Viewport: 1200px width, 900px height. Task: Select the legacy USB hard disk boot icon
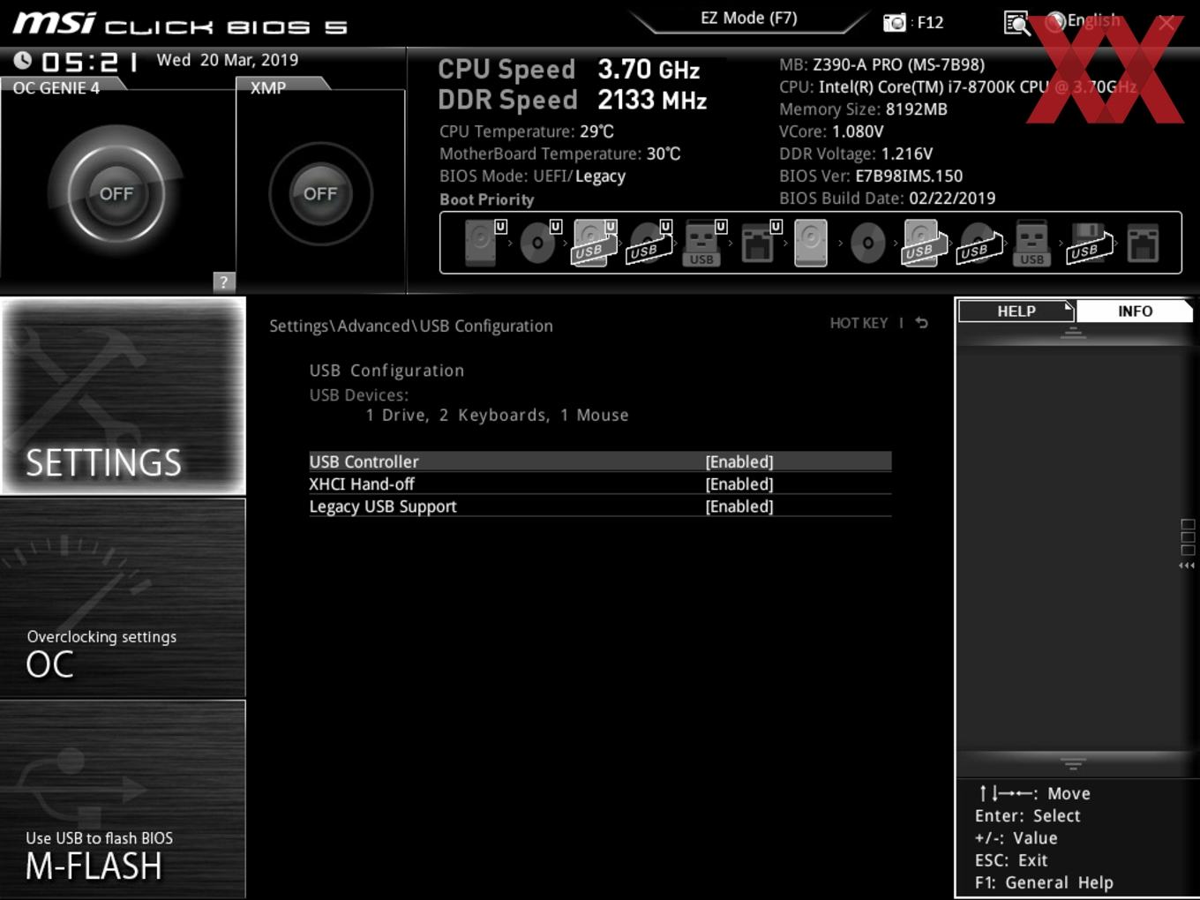(923, 243)
